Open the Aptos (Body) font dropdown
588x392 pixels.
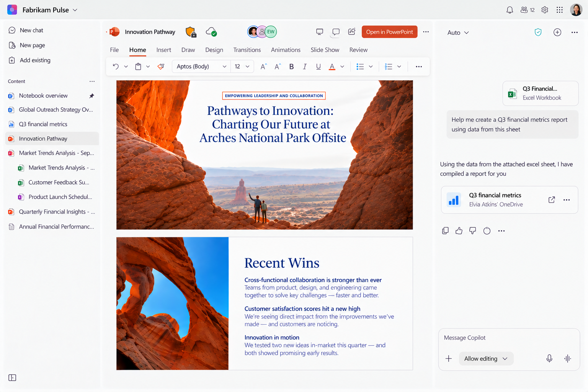(x=201, y=67)
